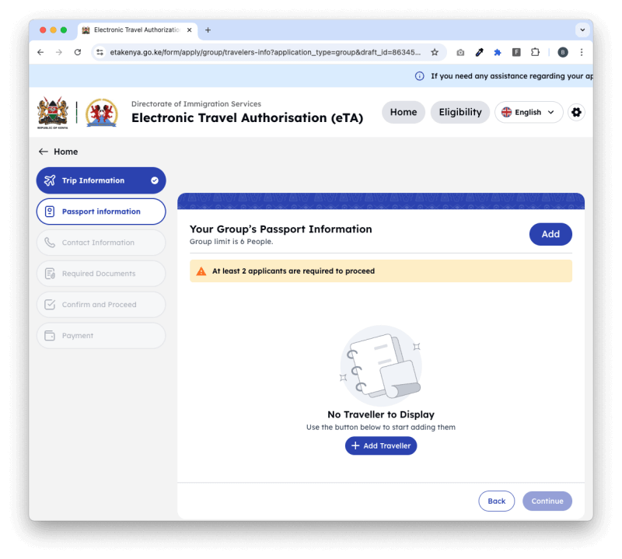Click the camera screenshot extension icon
This screenshot has height=559, width=622.
pyautogui.click(x=460, y=52)
